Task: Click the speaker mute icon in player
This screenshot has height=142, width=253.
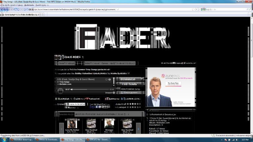Action: click(114, 85)
